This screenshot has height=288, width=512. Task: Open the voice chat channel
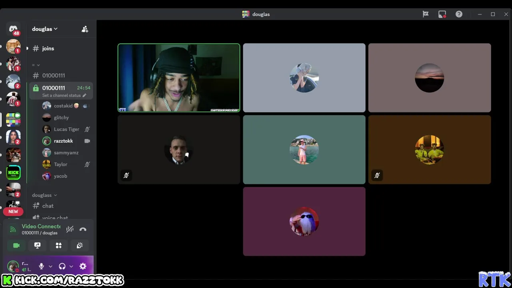click(x=61, y=218)
